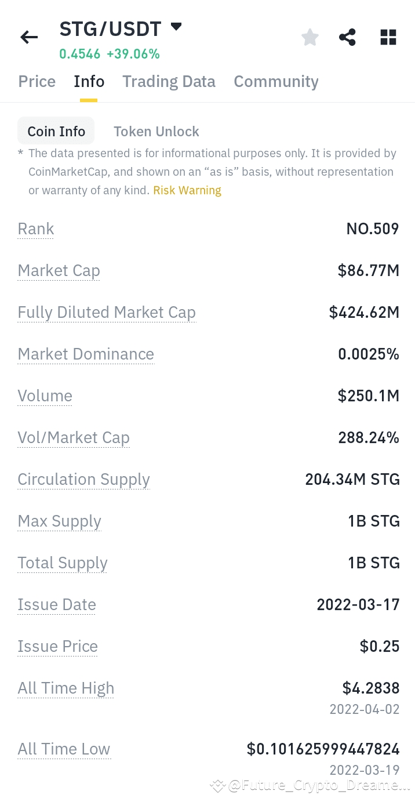The height and width of the screenshot is (798, 415).
Task: Tap the Market Cap label
Action: [59, 271]
